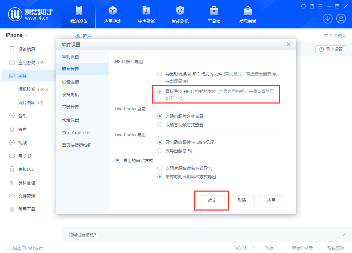Open the user account icon top right
The height and width of the screenshot is (253, 352).
(341, 18)
